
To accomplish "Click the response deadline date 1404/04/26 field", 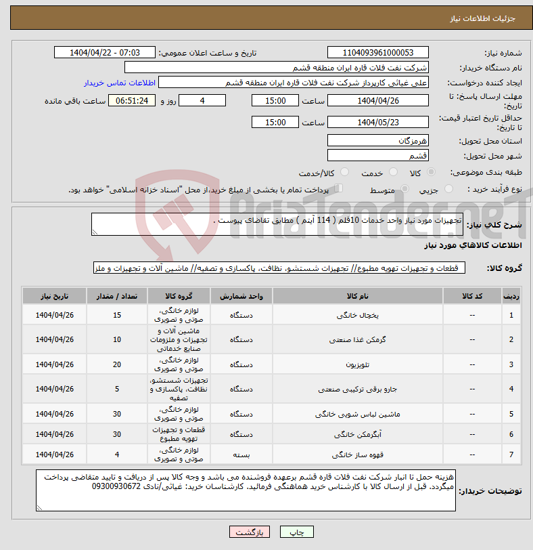I will [x=378, y=101].
